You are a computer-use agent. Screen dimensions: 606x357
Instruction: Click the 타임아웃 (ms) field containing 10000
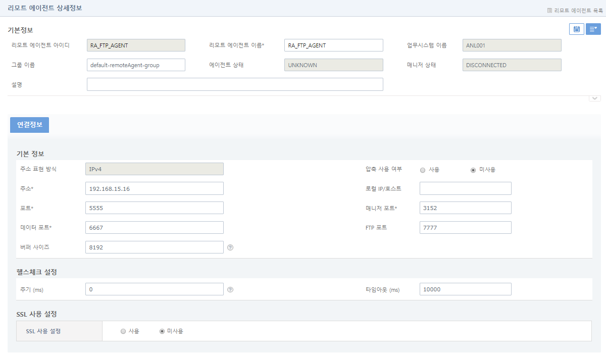point(465,289)
